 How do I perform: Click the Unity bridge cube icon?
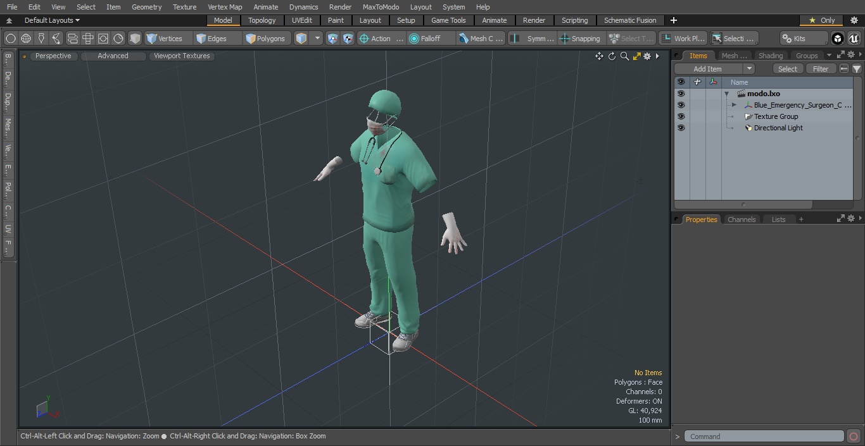(838, 39)
